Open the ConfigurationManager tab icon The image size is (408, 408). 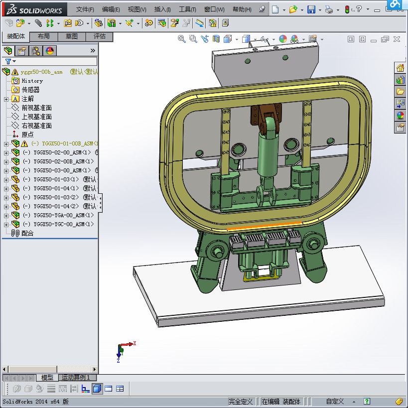36,51
